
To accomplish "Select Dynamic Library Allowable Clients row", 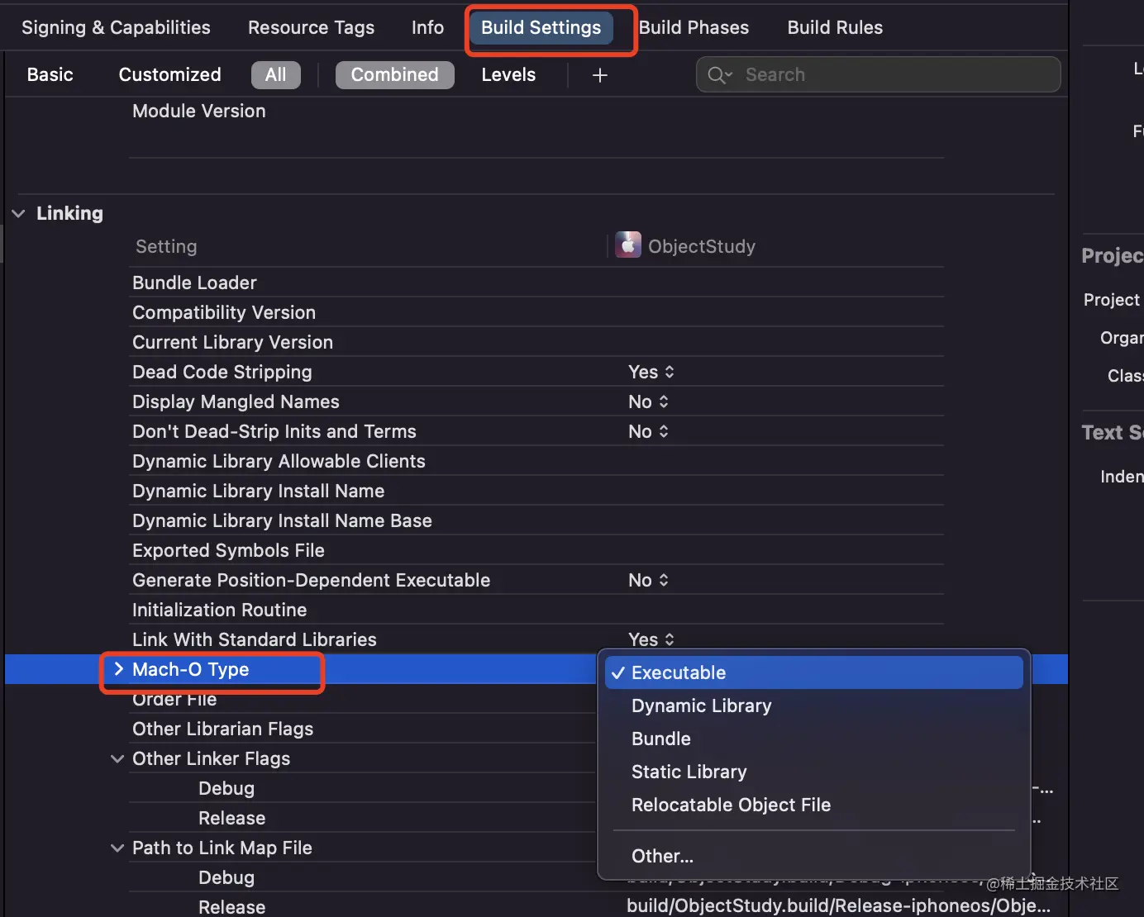I will (x=279, y=461).
